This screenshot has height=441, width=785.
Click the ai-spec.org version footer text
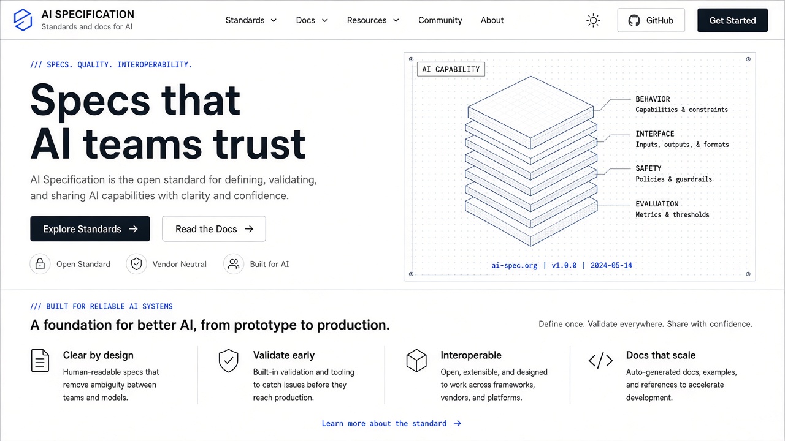point(562,265)
